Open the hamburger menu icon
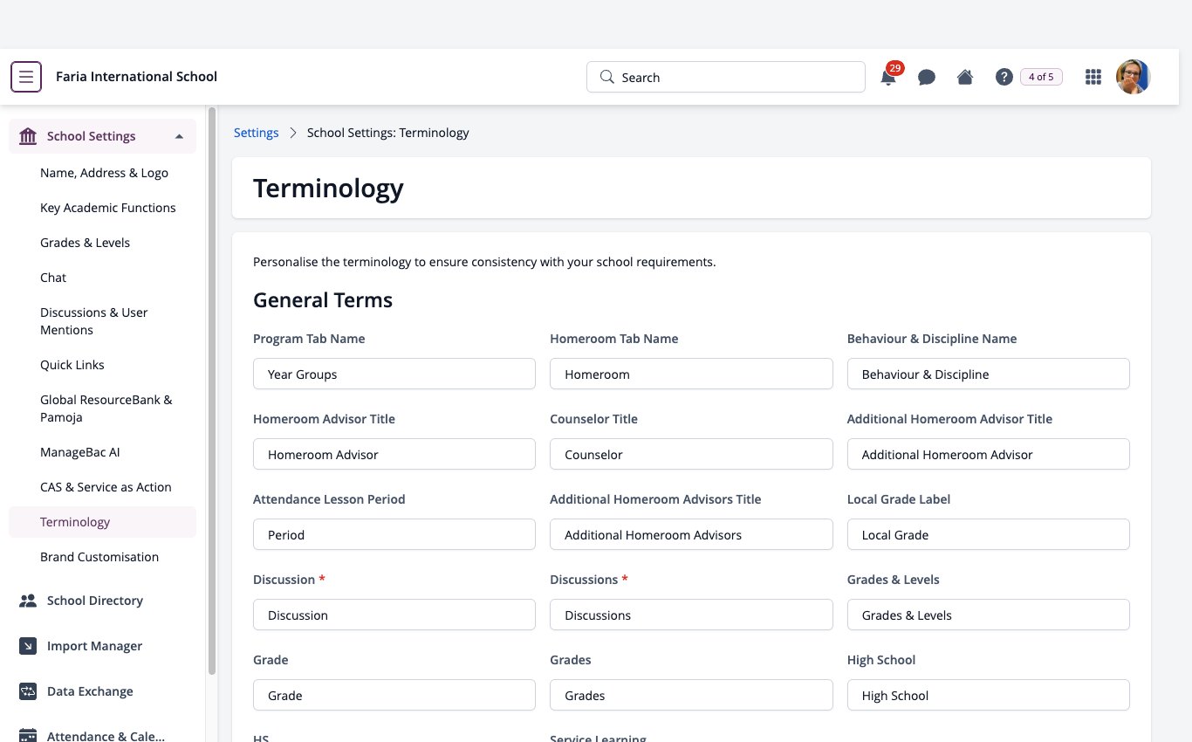Image resolution: width=1192 pixels, height=742 pixels. point(26,77)
